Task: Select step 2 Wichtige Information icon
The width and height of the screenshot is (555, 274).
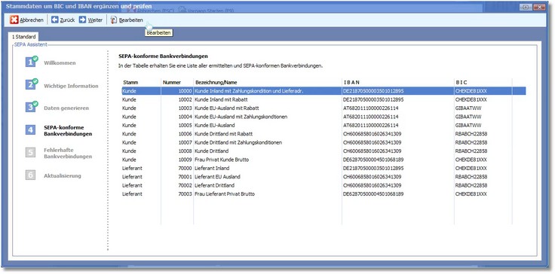Action: tap(31, 84)
